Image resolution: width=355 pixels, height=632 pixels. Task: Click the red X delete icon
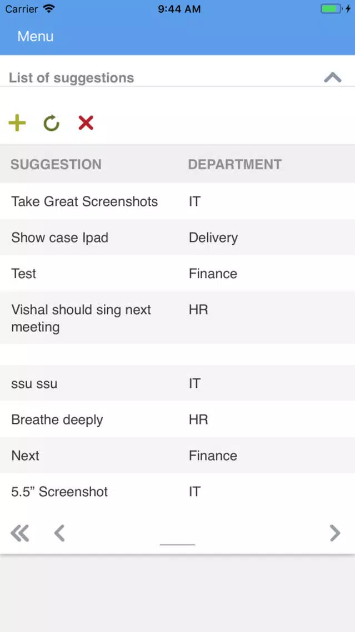coord(86,123)
